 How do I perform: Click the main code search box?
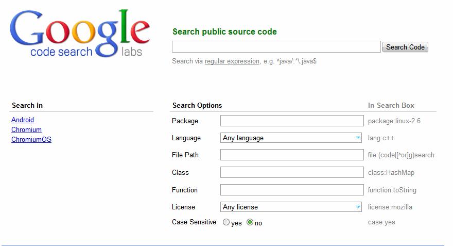click(x=276, y=47)
